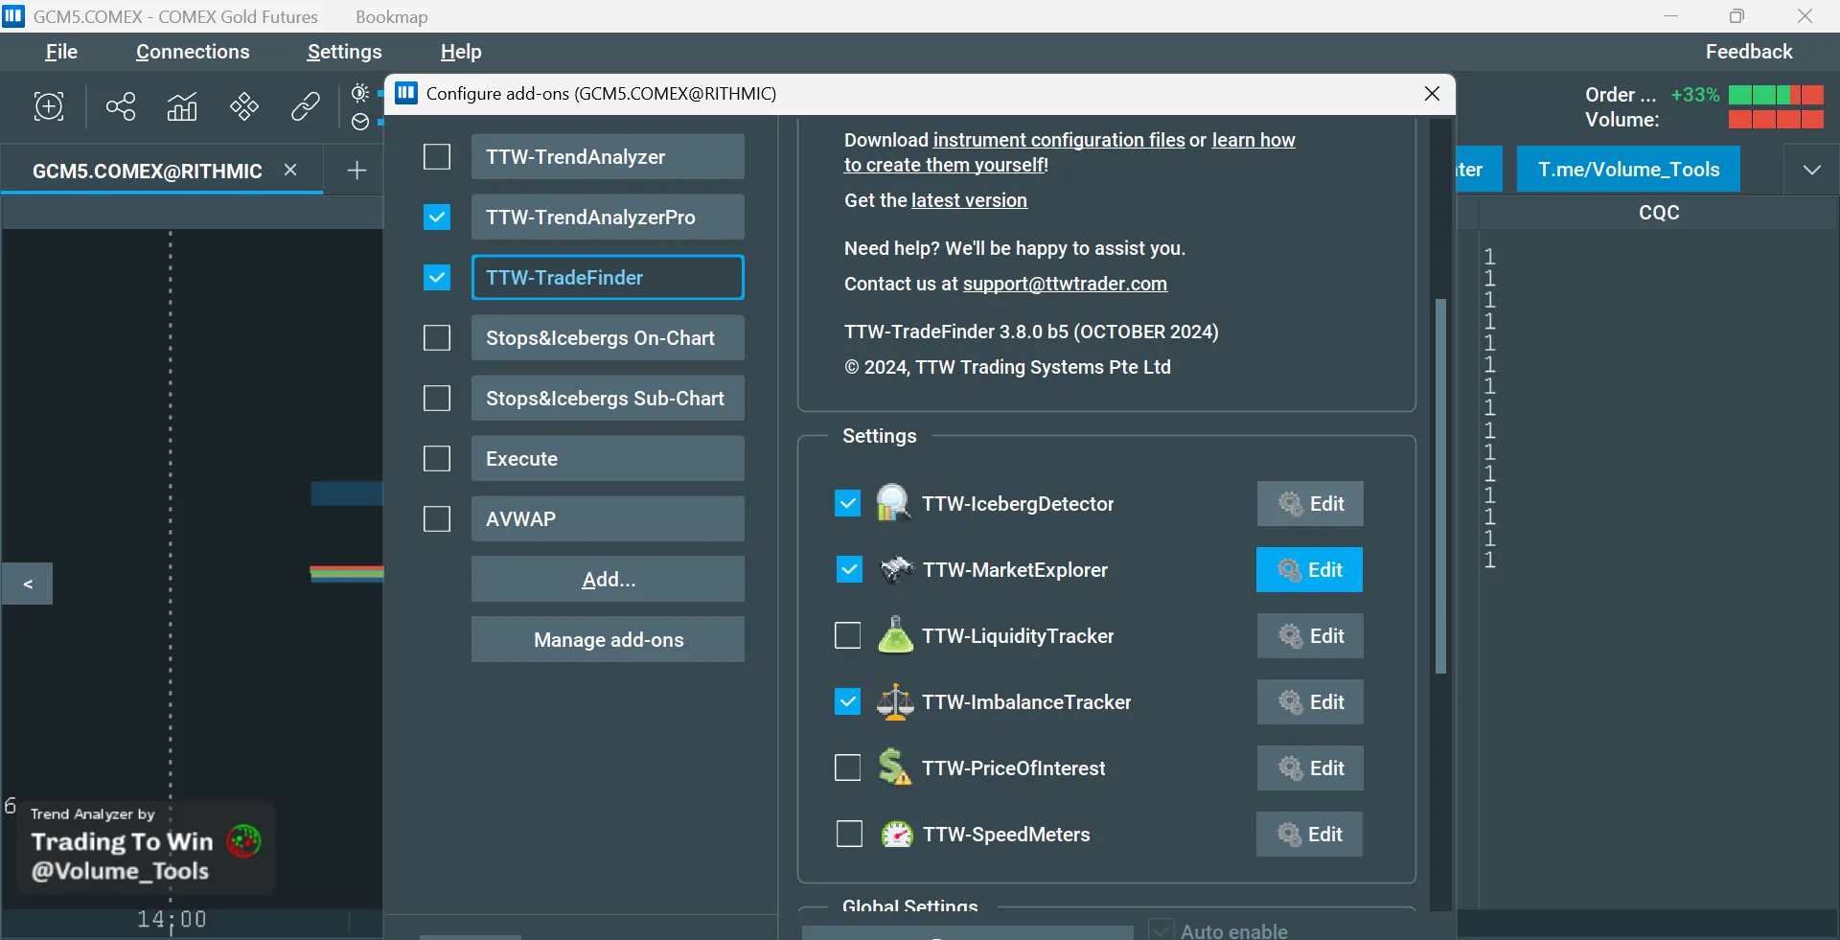Open the bar chart indicators icon
The image size is (1840, 940).
182,106
